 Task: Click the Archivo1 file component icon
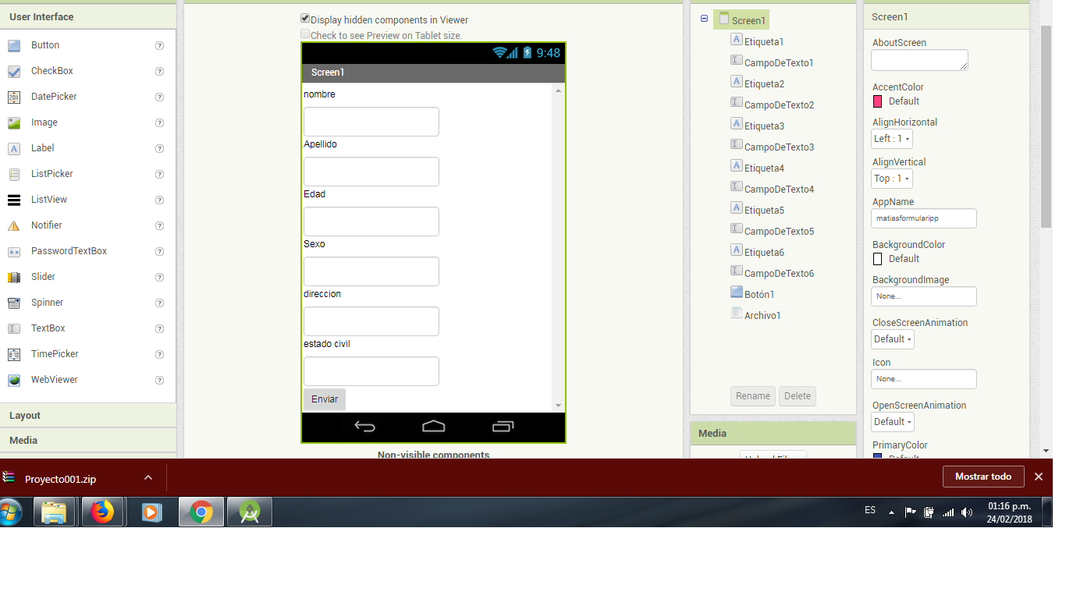[736, 313]
